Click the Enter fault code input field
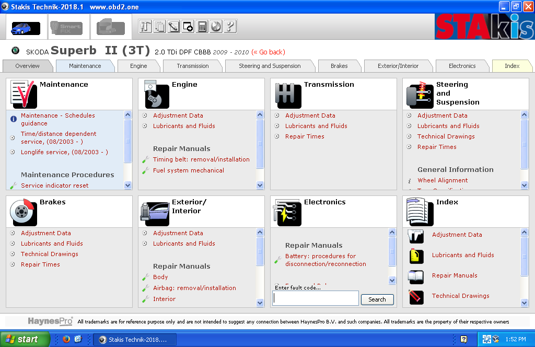The image size is (535, 347). click(316, 298)
